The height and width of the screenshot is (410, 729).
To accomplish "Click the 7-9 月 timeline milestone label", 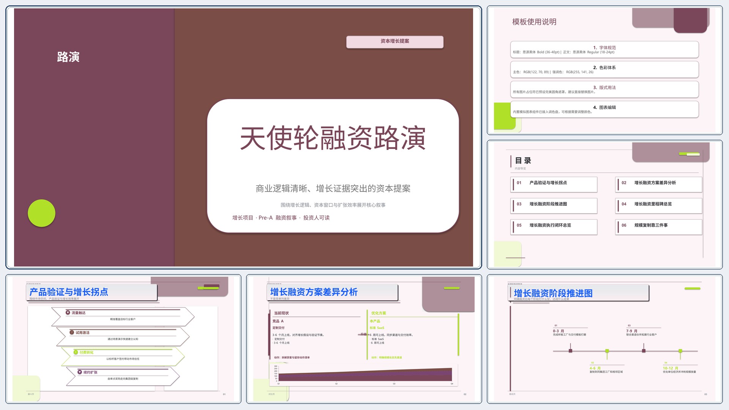I will click(x=632, y=331).
